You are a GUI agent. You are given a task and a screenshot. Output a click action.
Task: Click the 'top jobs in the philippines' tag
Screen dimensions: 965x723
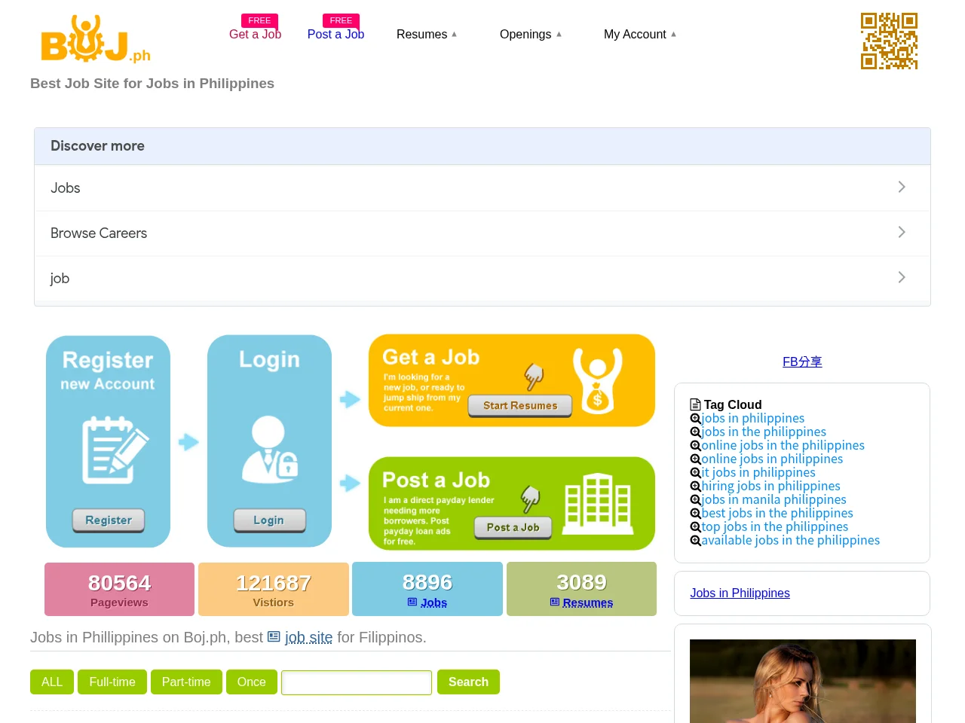tap(774, 527)
